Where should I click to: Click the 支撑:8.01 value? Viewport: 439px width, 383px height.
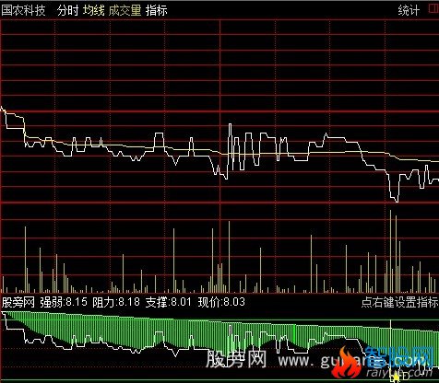pyautogui.click(x=168, y=302)
